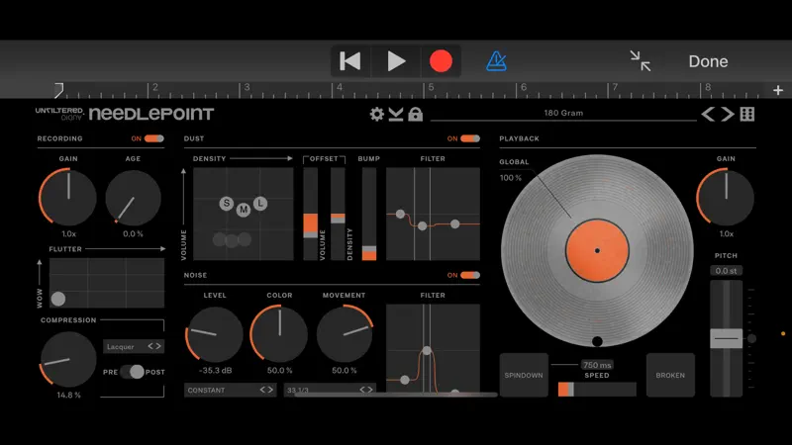Click the Noise Color knob

(x=279, y=333)
